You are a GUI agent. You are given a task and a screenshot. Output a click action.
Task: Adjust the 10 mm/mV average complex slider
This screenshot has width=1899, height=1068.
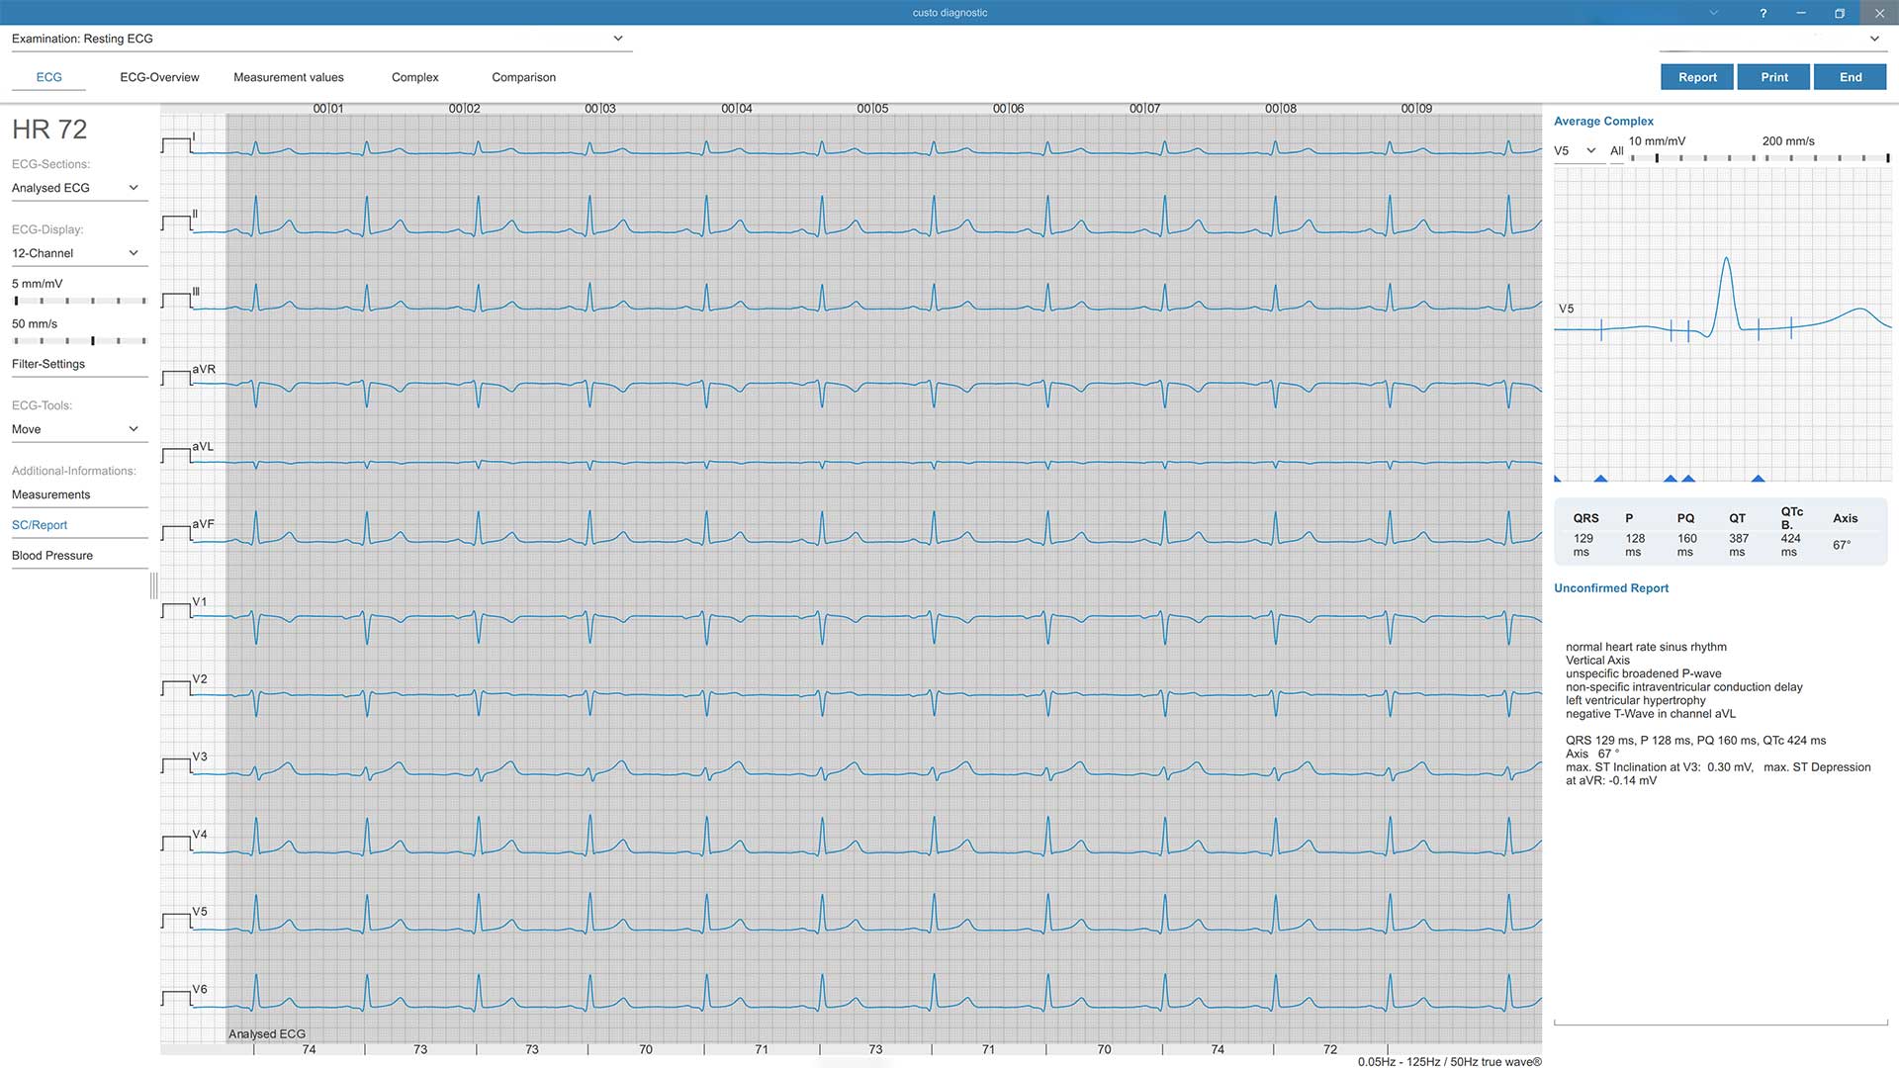[1691, 158]
